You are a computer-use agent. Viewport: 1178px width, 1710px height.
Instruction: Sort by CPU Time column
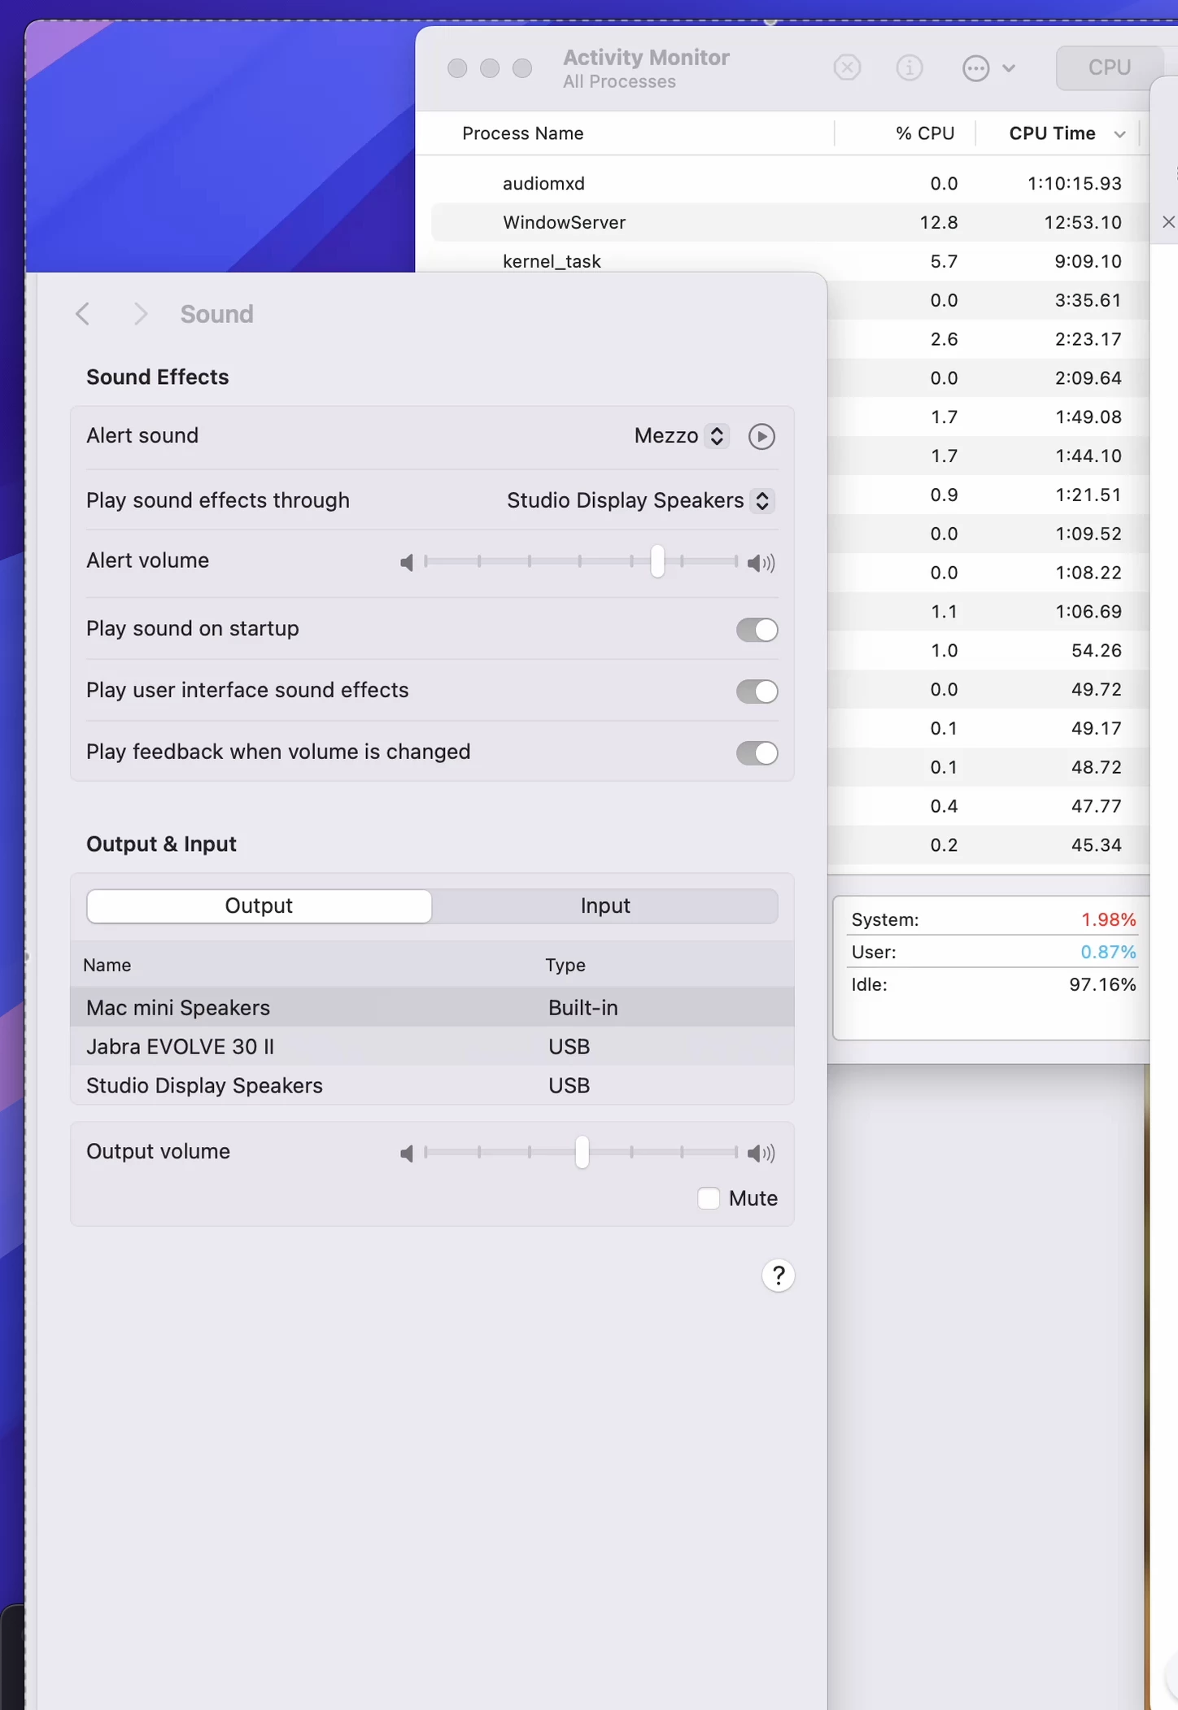(x=1052, y=133)
